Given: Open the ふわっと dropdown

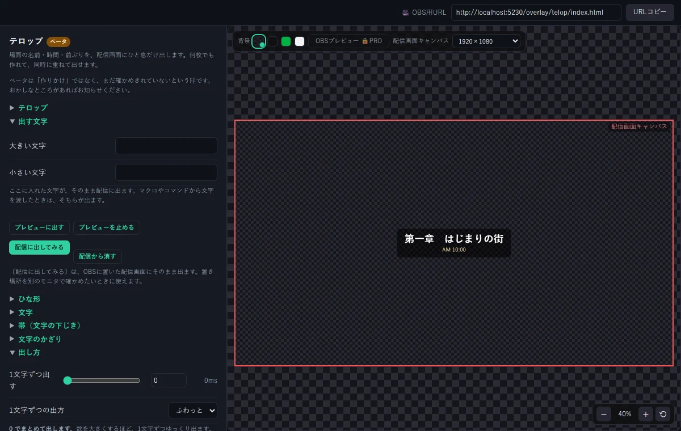Looking at the screenshot, I should point(193,410).
